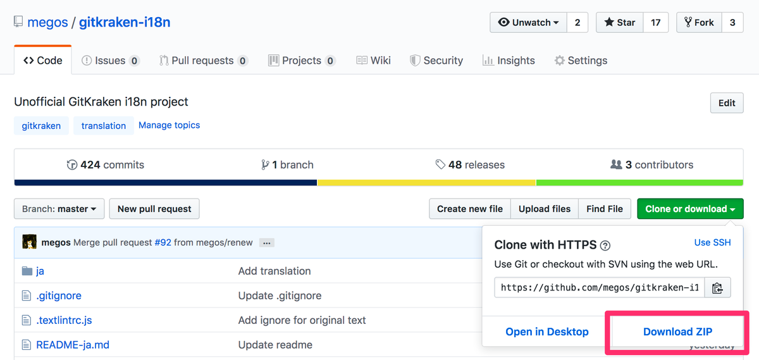Open Branch: master dropdown
Viewport: 759px width, 360px height.
tap(59, 209)
